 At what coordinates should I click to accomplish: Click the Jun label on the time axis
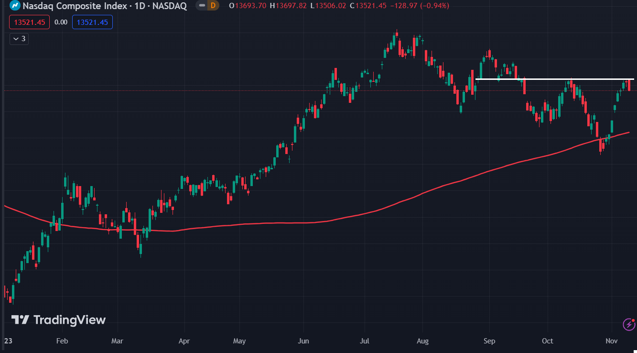tap(303, 341)
